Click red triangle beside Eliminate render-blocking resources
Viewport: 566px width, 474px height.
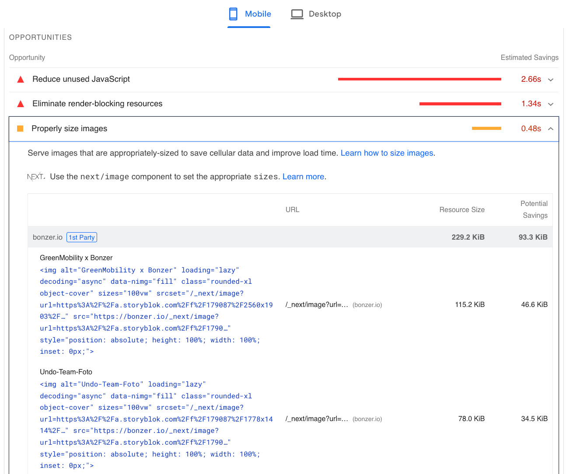(x=21, y=104)
